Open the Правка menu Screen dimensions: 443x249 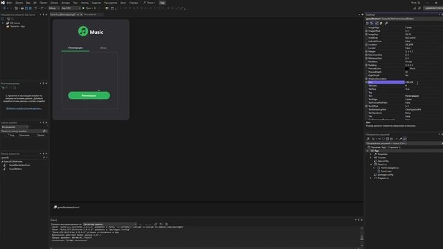(19, 3)
